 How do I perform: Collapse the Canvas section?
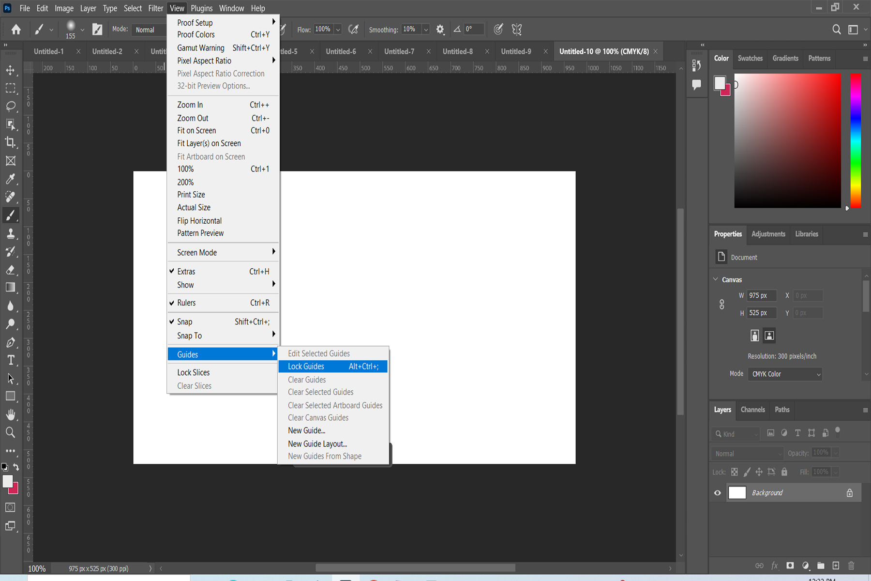click(716, 279)
